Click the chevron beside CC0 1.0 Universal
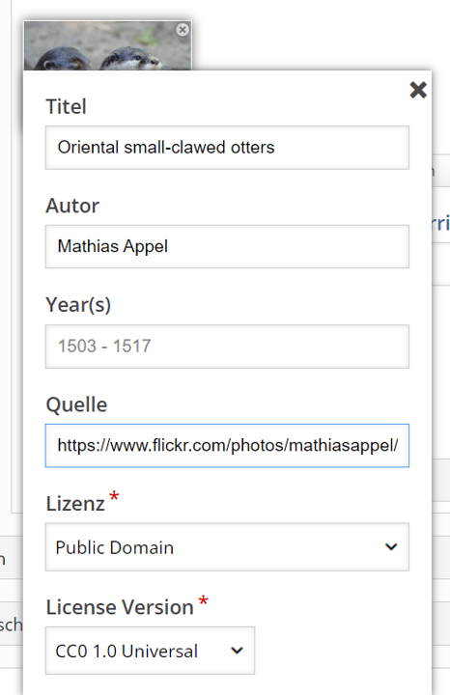This screenshot has height=695, width=450. (x=238, y=651)
